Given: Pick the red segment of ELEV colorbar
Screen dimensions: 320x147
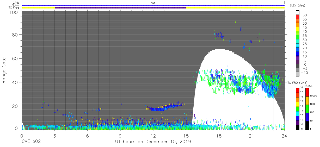Looking at the screenshot, I should 298,17.
